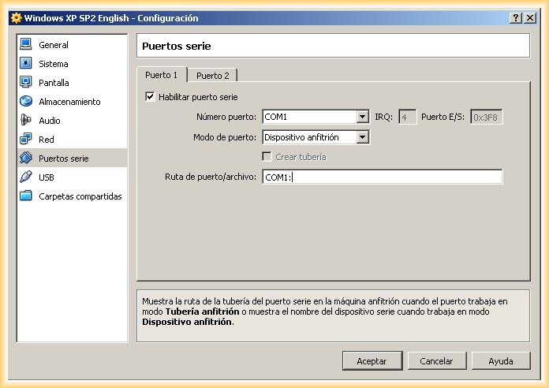The width and height of the screenshot is (549, 388).
Task: Expand the Número puerto COM1 dropdown
Action: (362, 117)
